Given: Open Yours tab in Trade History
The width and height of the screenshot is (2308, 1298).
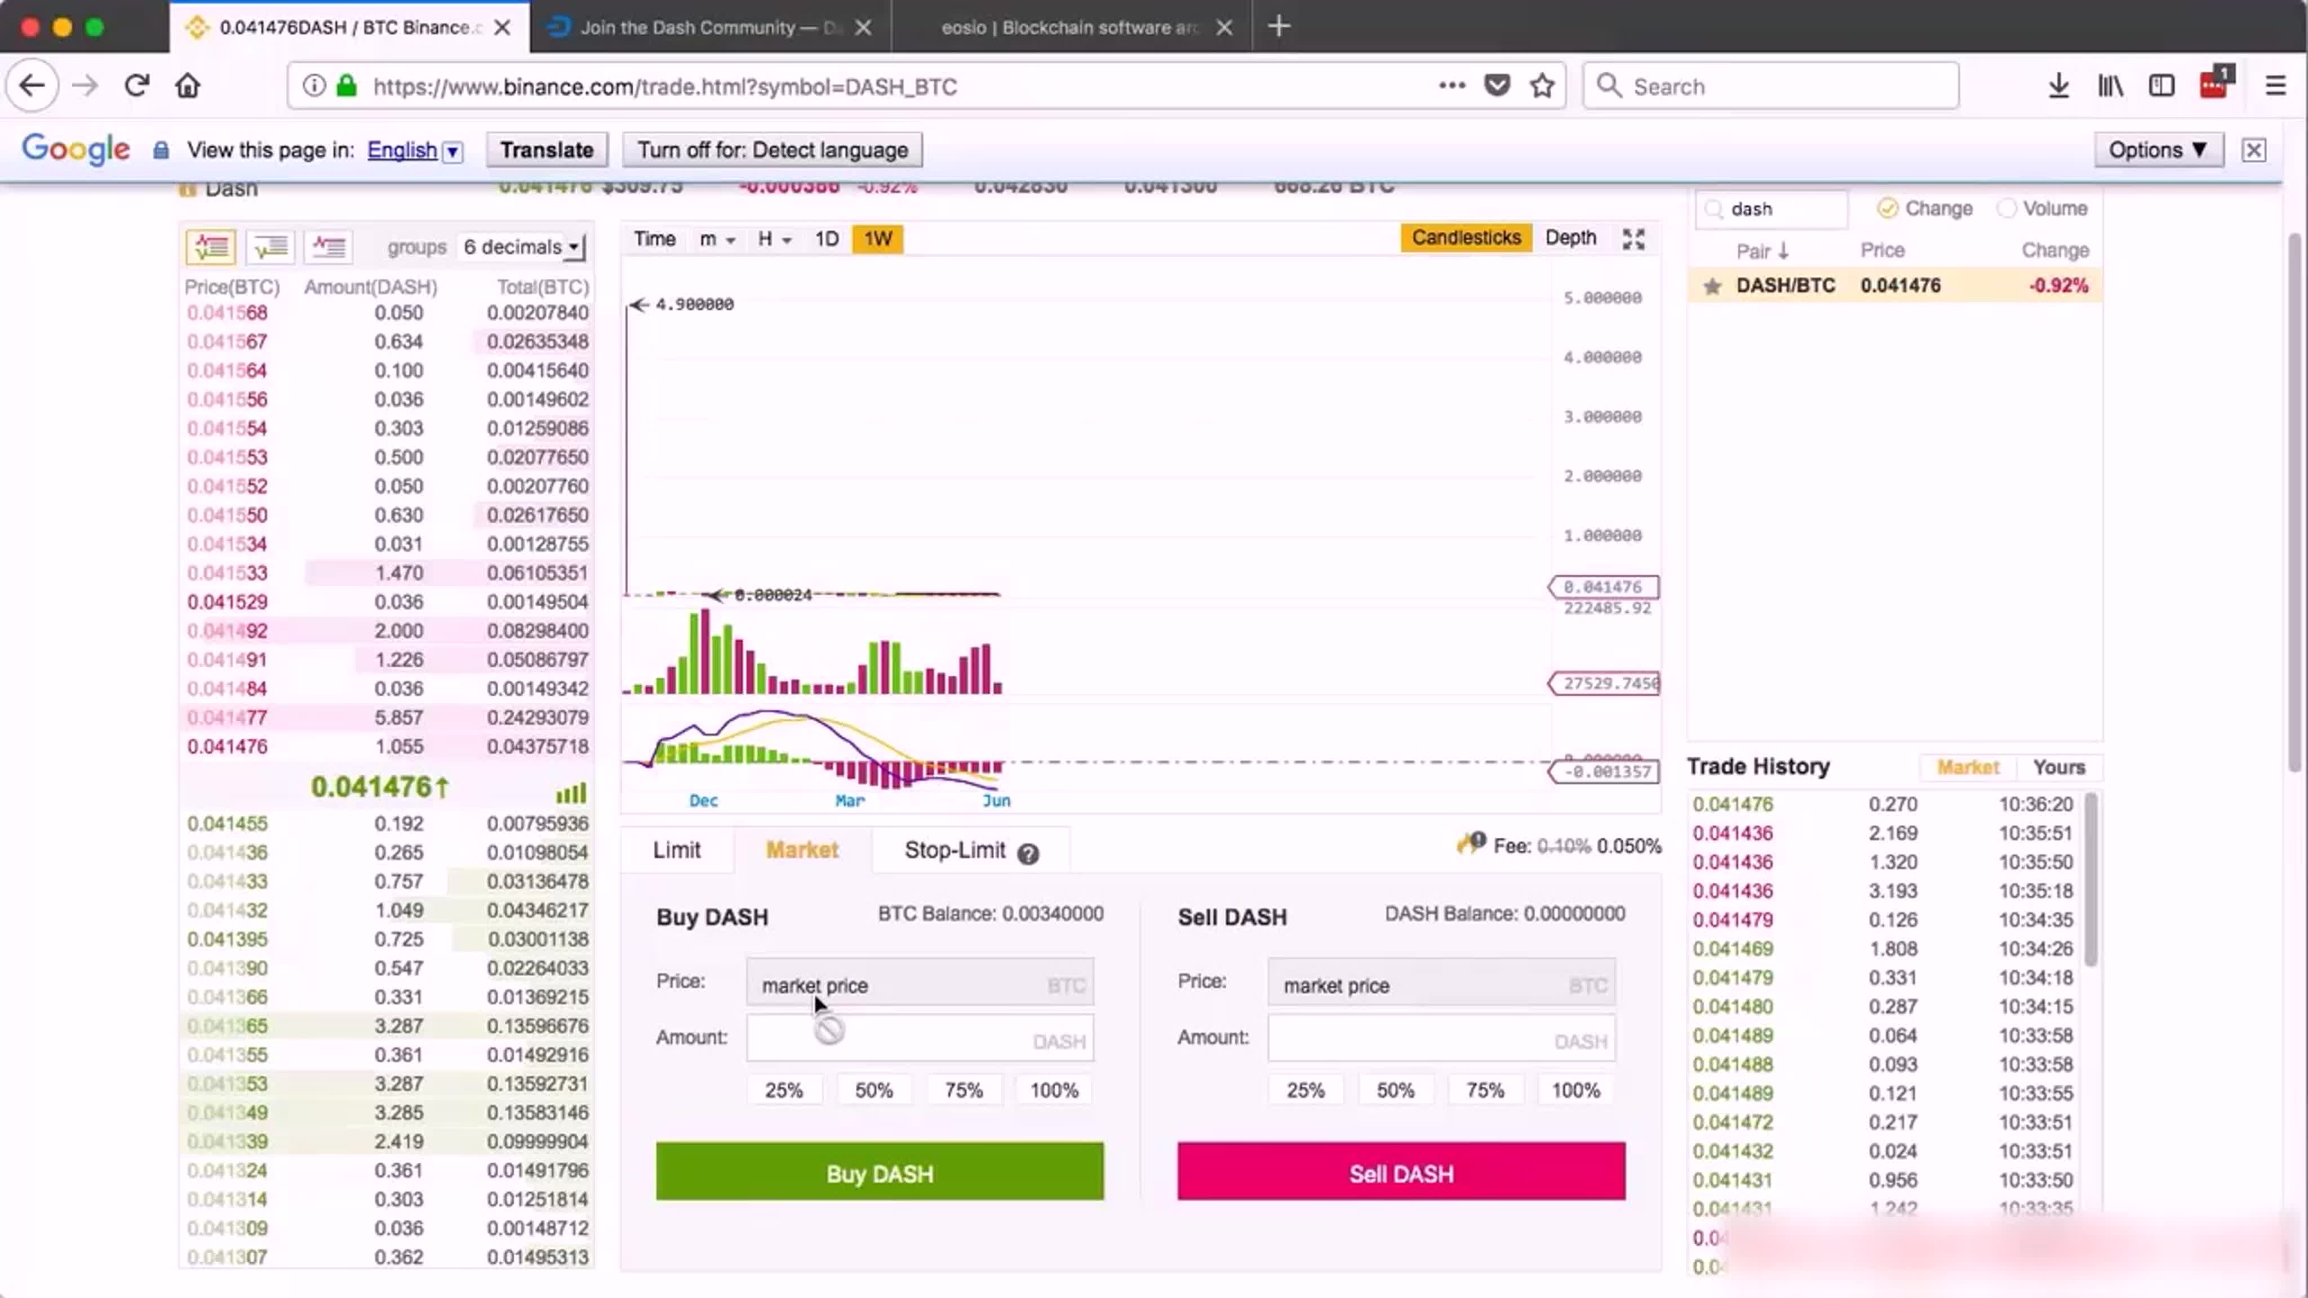Looking at the screenshot, I should [2058, 768].
